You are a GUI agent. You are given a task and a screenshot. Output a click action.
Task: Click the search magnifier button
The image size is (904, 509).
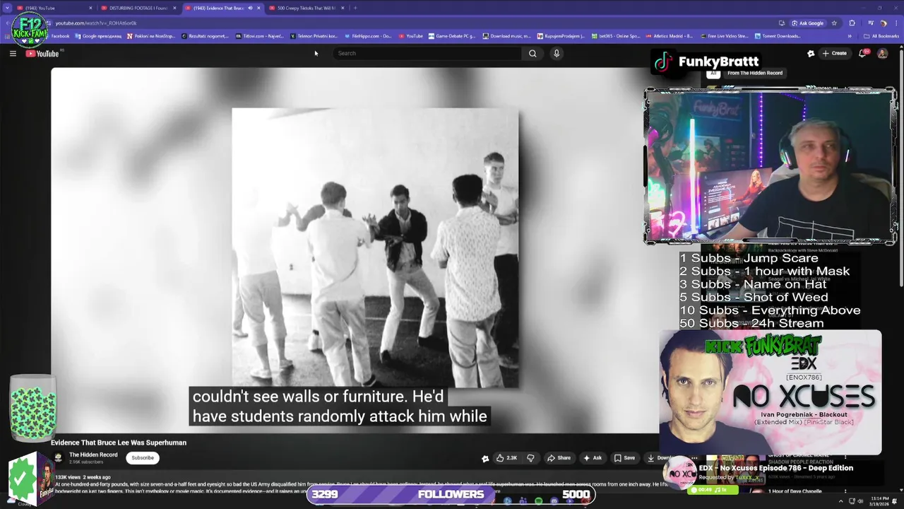pyautogui.click(x=533, y=53)
